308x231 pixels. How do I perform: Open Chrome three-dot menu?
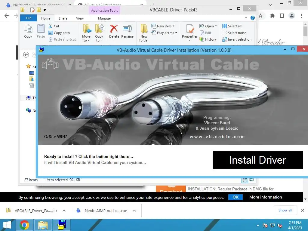point(301,16)
